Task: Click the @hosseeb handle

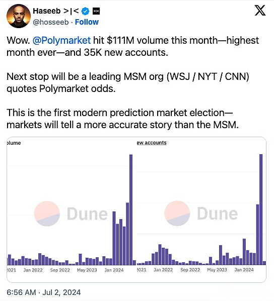Action: click(51, 22)
